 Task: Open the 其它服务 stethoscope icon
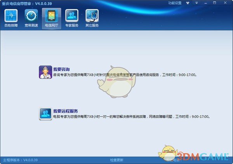click(92, 16)
